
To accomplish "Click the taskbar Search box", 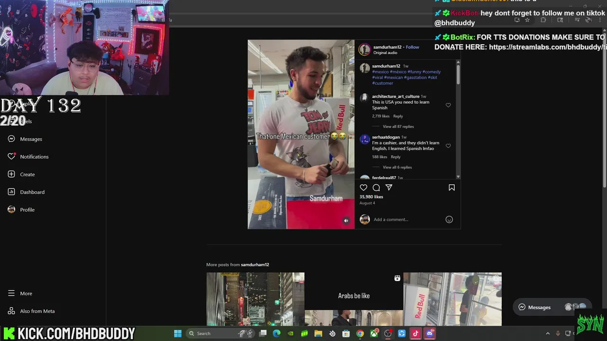I will 221,333.
